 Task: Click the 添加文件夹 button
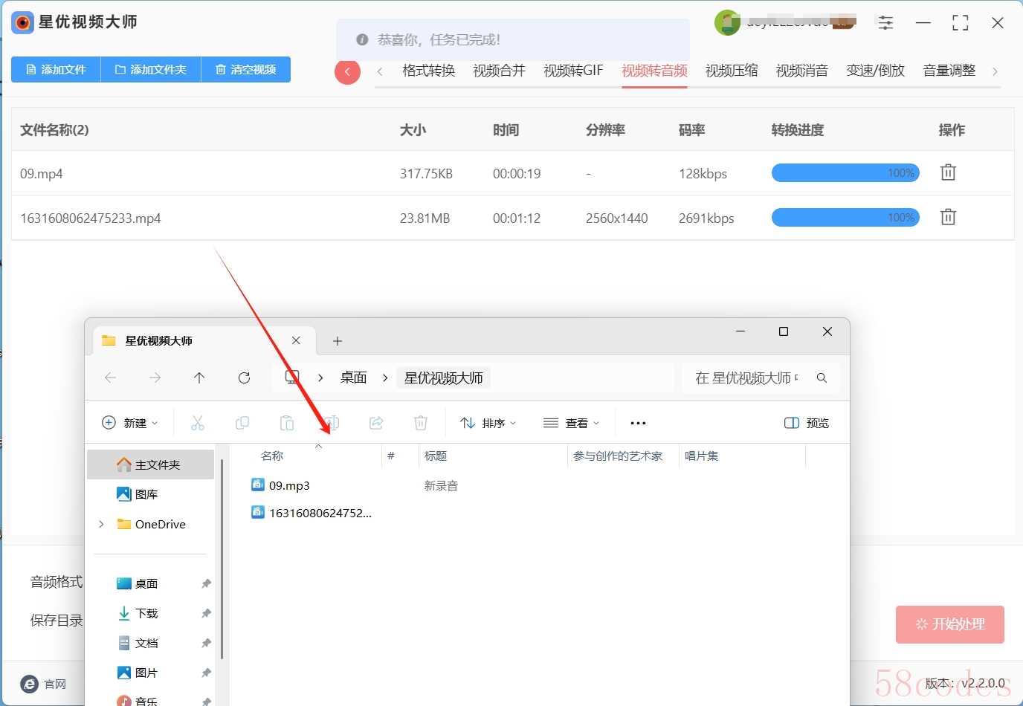(x=151, y=69)
